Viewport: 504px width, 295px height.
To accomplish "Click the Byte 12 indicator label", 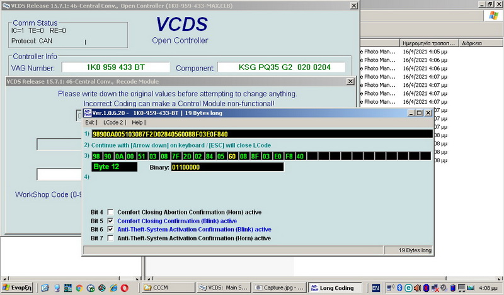I will 115,167.
